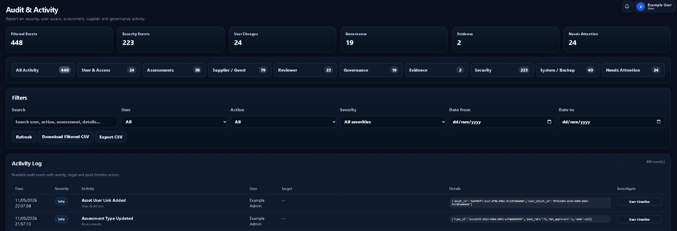The width and height of the screenshot is (677, 231).
Task: Open the Governance 19 summary card
Action: coord(394,39)
